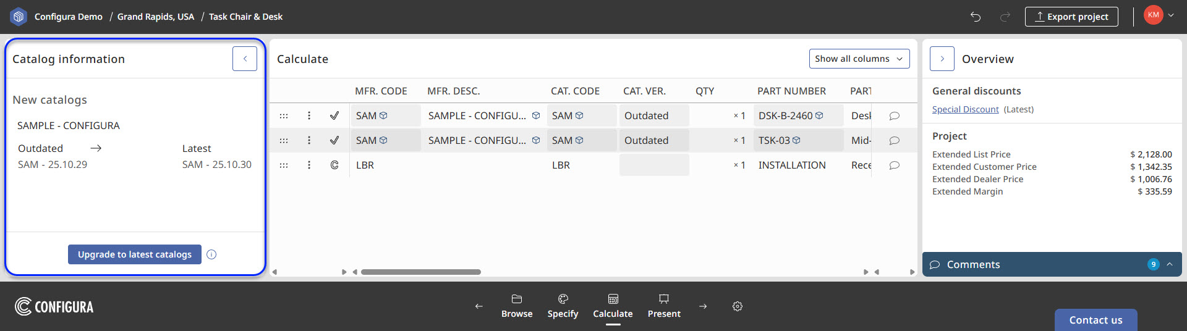Click the Configura logo in bottom bar
1187x331 pixels.
54,307
